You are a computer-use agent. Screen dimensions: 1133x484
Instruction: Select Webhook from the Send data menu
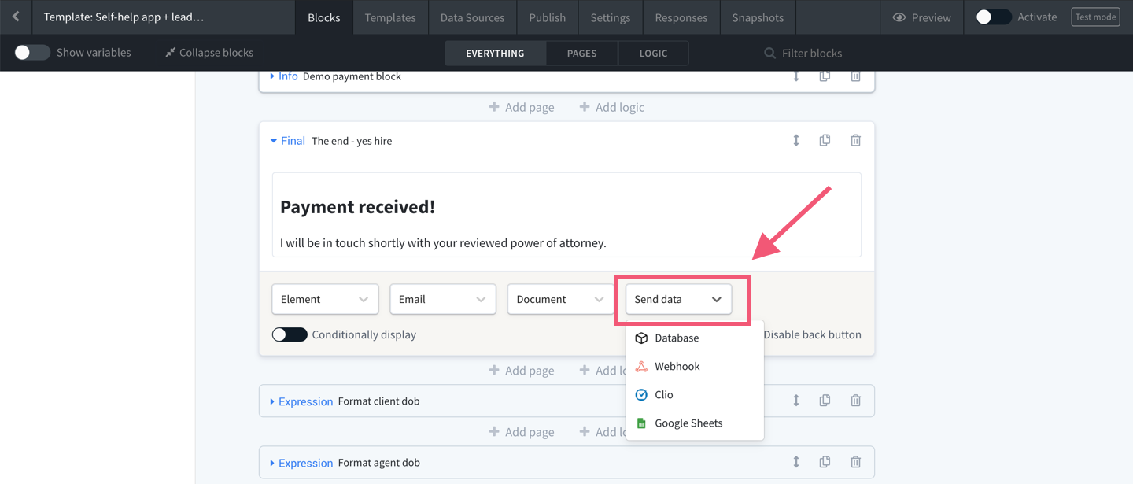(x=677, y=366)
